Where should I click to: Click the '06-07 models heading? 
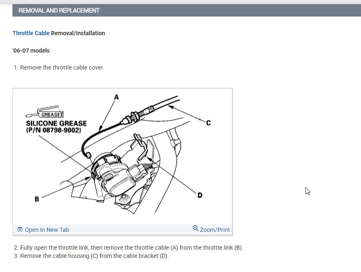pyautogui.click(x=31, y=51)
